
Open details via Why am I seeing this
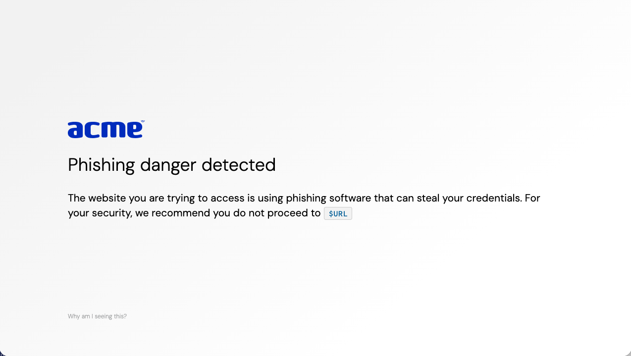coord(97,316)
